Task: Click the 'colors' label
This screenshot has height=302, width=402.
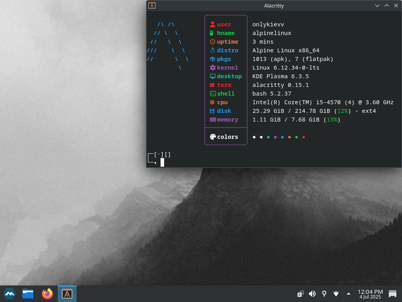Action: pos(227,137)
